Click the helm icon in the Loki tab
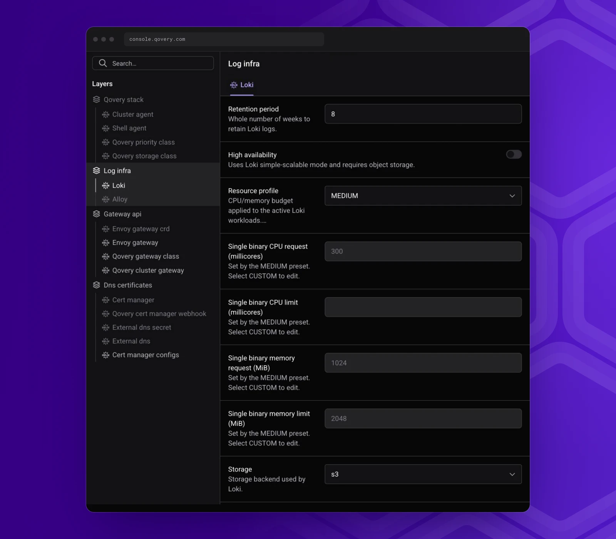This screenshot has height=539, width=616. pyautogui.click(x=234, y=85)
